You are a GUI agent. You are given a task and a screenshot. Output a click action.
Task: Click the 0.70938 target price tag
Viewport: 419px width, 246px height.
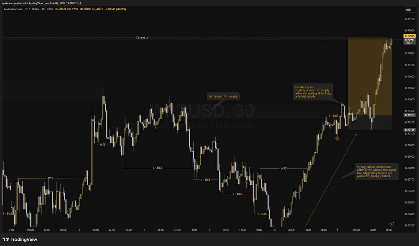click(410, 36)
